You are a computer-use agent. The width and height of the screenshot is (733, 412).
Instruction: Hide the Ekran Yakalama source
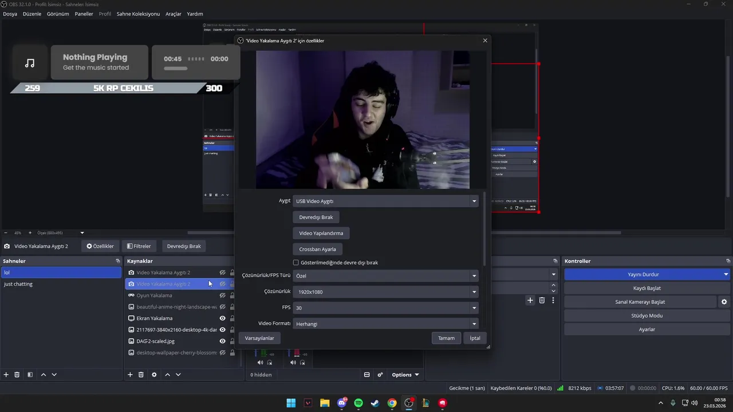pos(223,318)
